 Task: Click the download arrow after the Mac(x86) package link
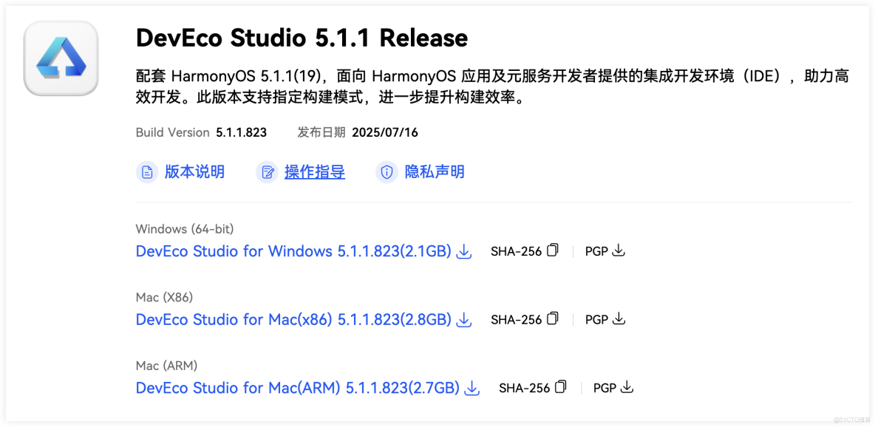coord(464,319)
